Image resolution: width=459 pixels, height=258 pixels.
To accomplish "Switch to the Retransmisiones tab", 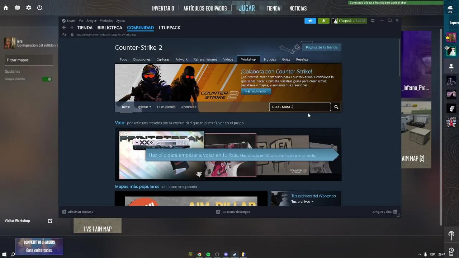I will tap(205, 59).
